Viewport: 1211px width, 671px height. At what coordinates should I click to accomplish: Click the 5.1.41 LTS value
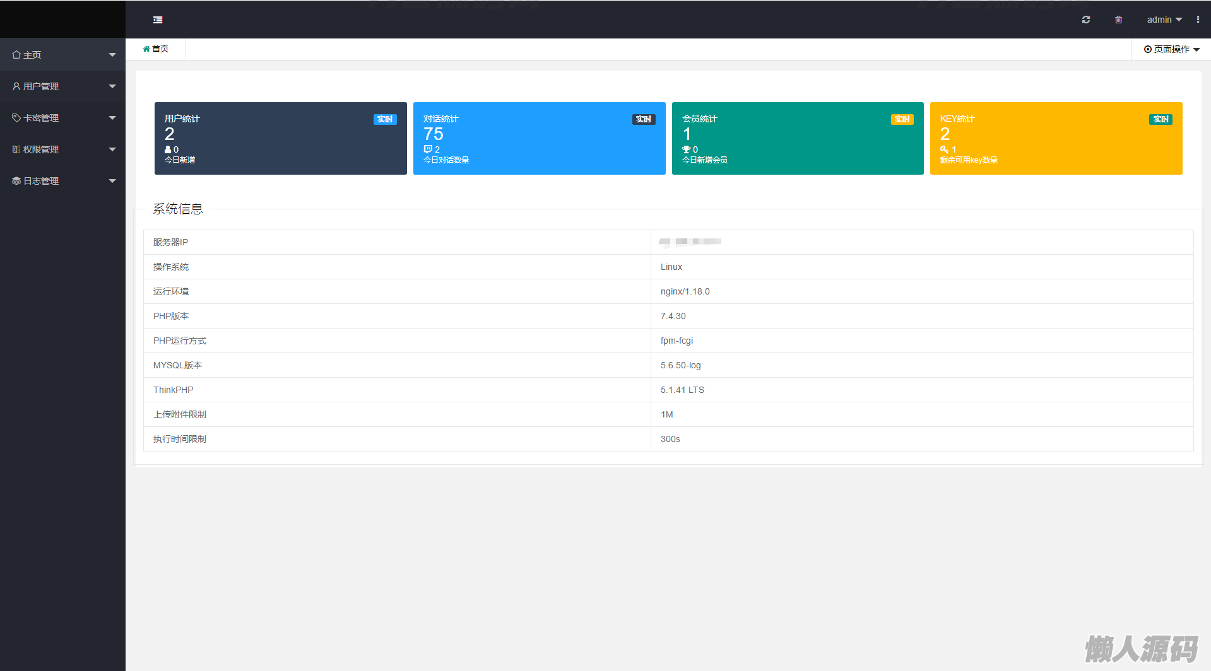click(x=682, y=390)
